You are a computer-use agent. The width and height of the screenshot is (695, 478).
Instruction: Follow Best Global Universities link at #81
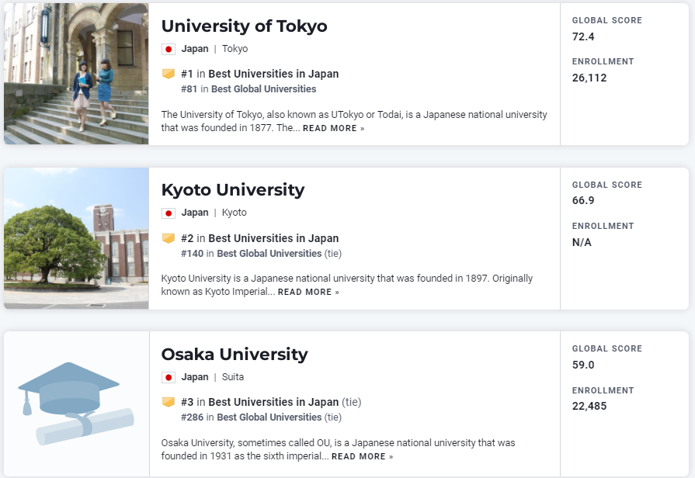coord(264,89)
